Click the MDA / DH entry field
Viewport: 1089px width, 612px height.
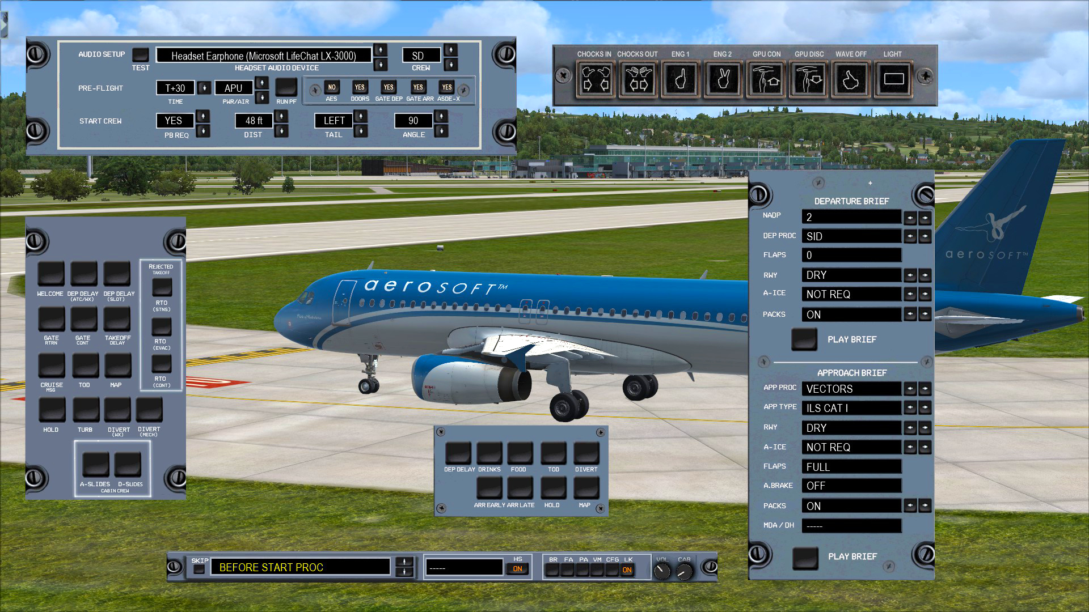[x=851, y=526]
